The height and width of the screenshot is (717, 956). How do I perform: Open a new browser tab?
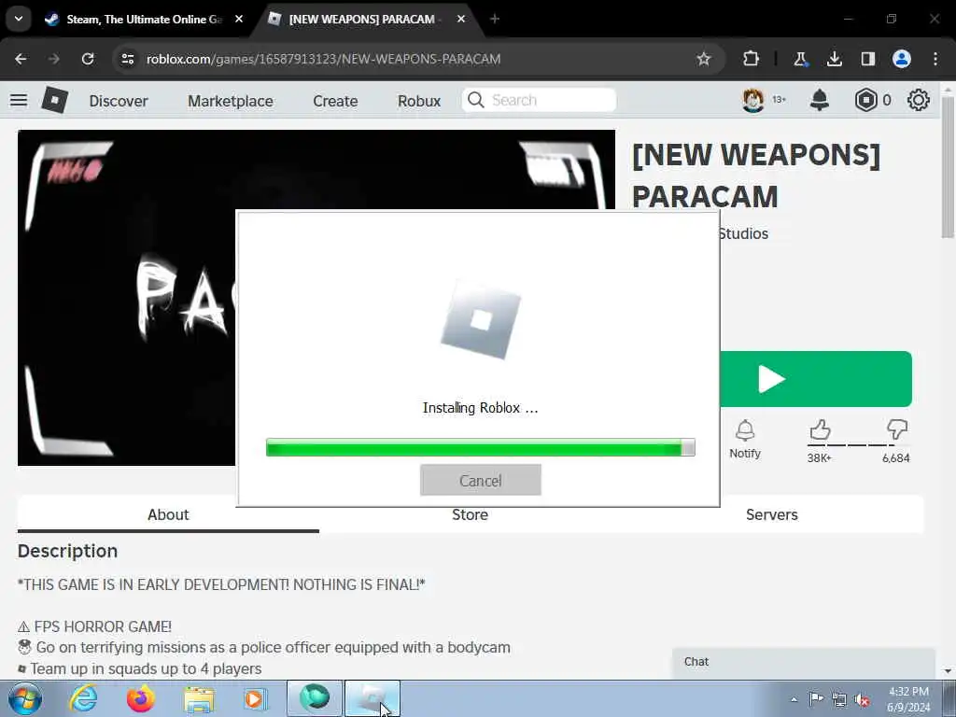click(495, 19)
